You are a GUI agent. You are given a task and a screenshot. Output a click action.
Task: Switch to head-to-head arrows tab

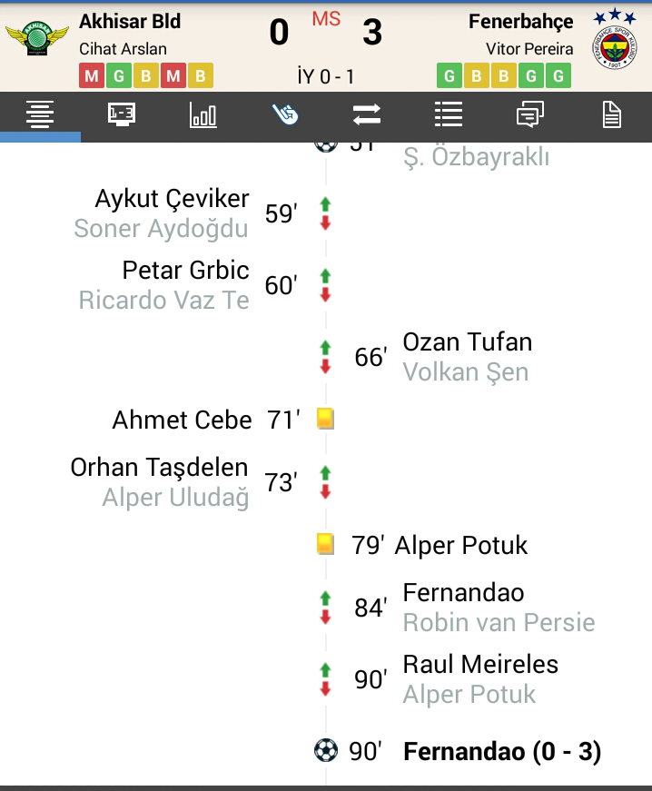[367, 114]
